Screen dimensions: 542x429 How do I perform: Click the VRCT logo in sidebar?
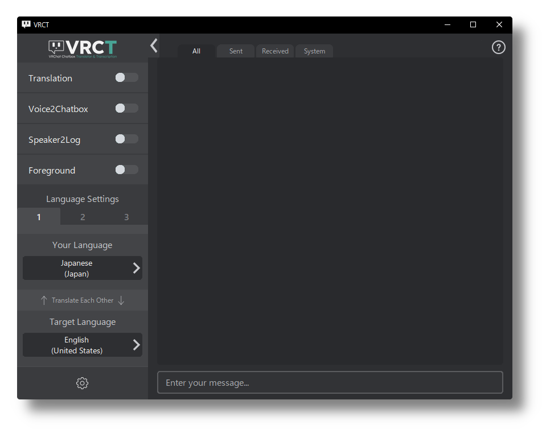point(83,49)
